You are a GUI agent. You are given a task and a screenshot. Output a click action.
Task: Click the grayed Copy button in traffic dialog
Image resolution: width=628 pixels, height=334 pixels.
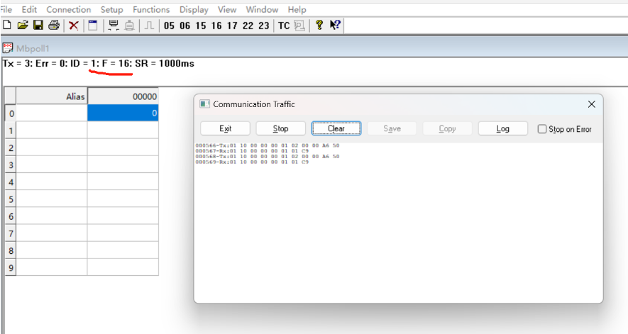pos(447,128)
